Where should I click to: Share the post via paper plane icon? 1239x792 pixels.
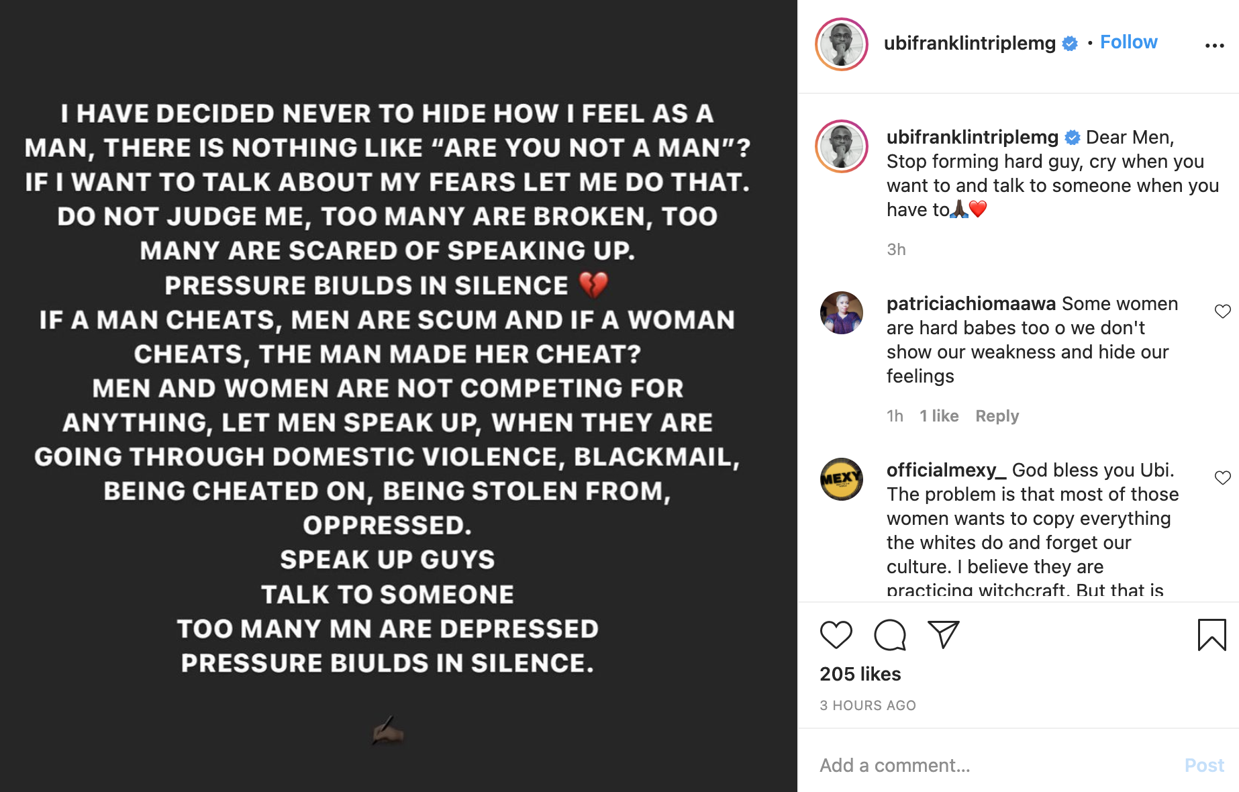pos(943,634)
